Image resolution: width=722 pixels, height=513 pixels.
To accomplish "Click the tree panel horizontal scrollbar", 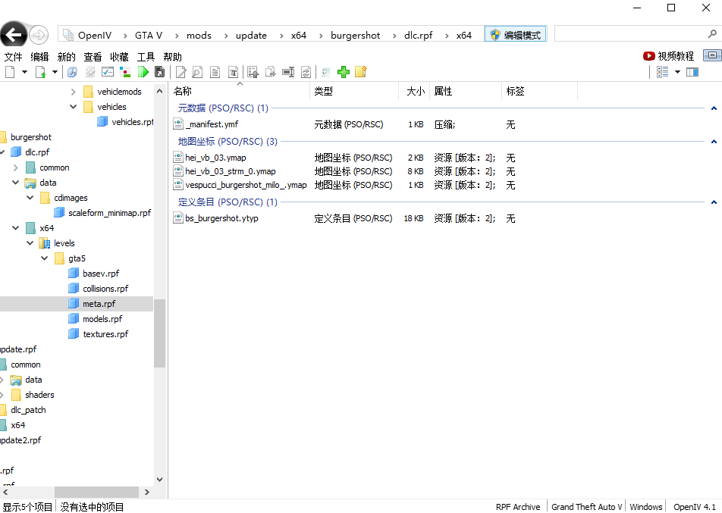I will tap(97, 492).
